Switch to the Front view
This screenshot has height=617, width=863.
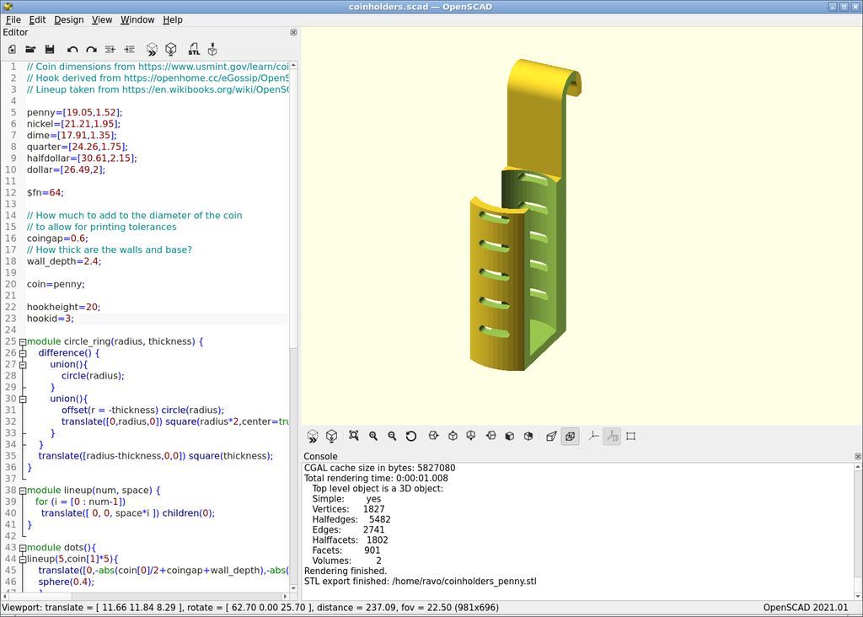510,436
